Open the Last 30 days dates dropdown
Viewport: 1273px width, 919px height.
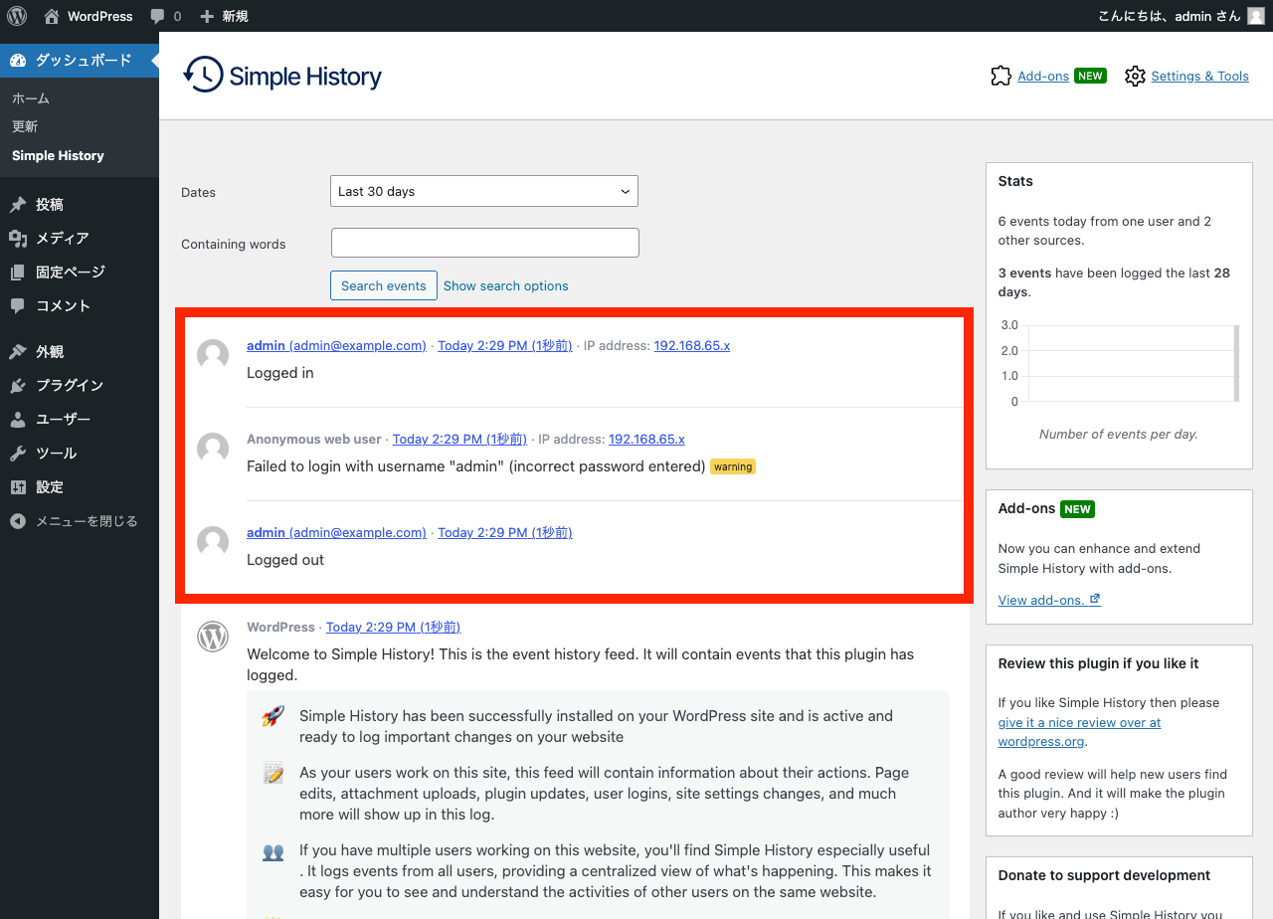[x=484, y=191]
